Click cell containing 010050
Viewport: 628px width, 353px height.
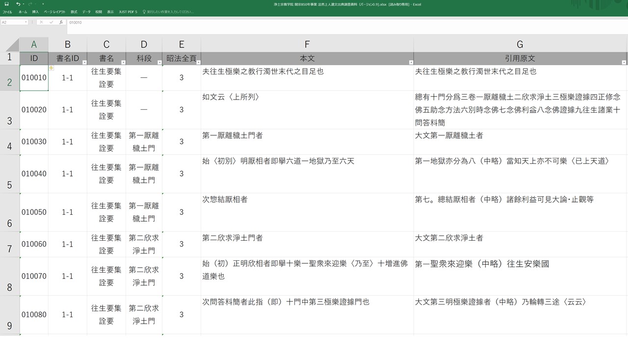click(34, 212)
